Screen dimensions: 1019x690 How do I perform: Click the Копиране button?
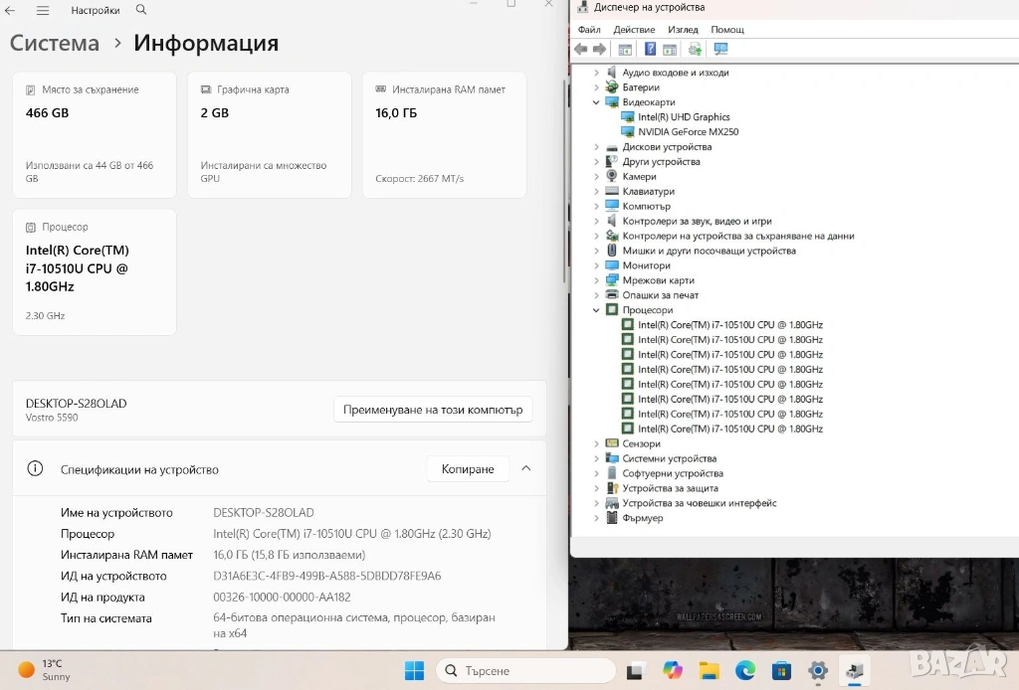pyautogui.click(x=468, y=469)
